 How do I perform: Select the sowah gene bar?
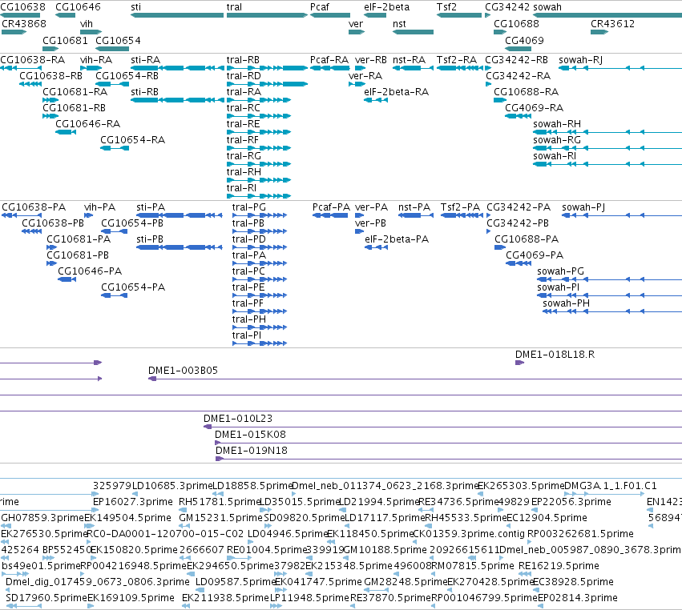click(x=607, y=15)
